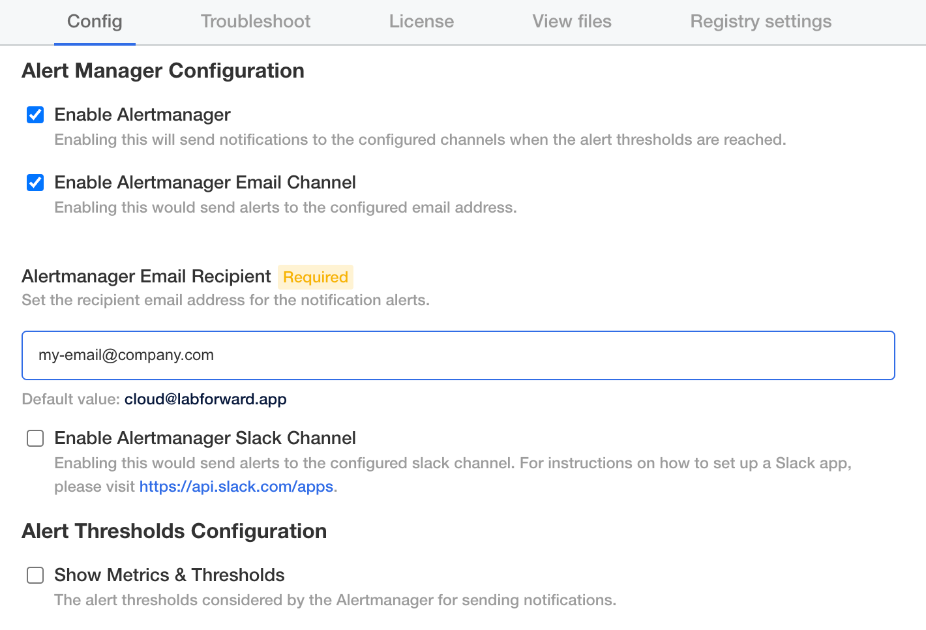The width and height of the screenshot is (926, 630).
Task: Click the yellow Required badge
Action: [x=316, y=277]
